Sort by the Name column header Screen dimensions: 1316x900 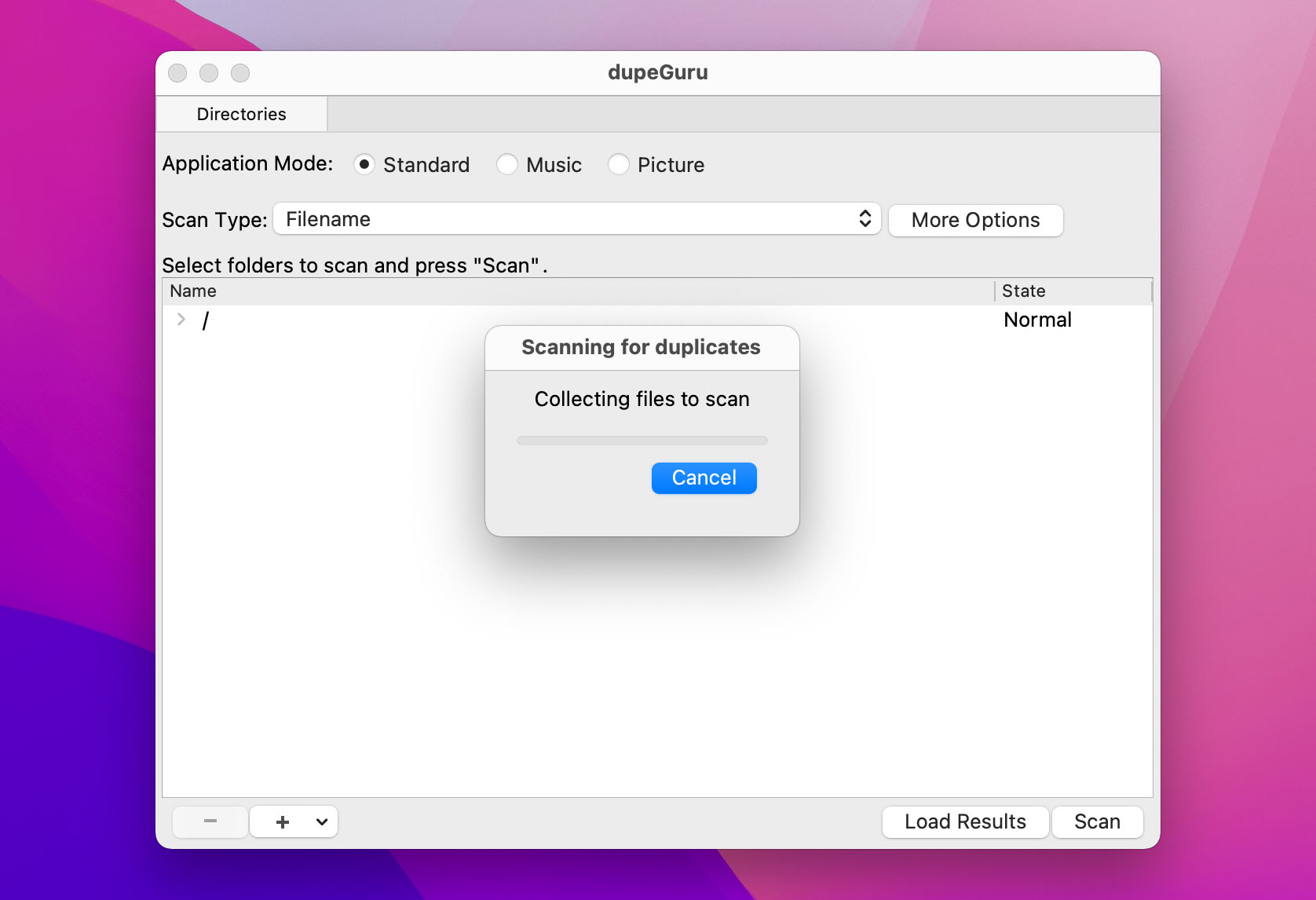(x=579, y=291)
